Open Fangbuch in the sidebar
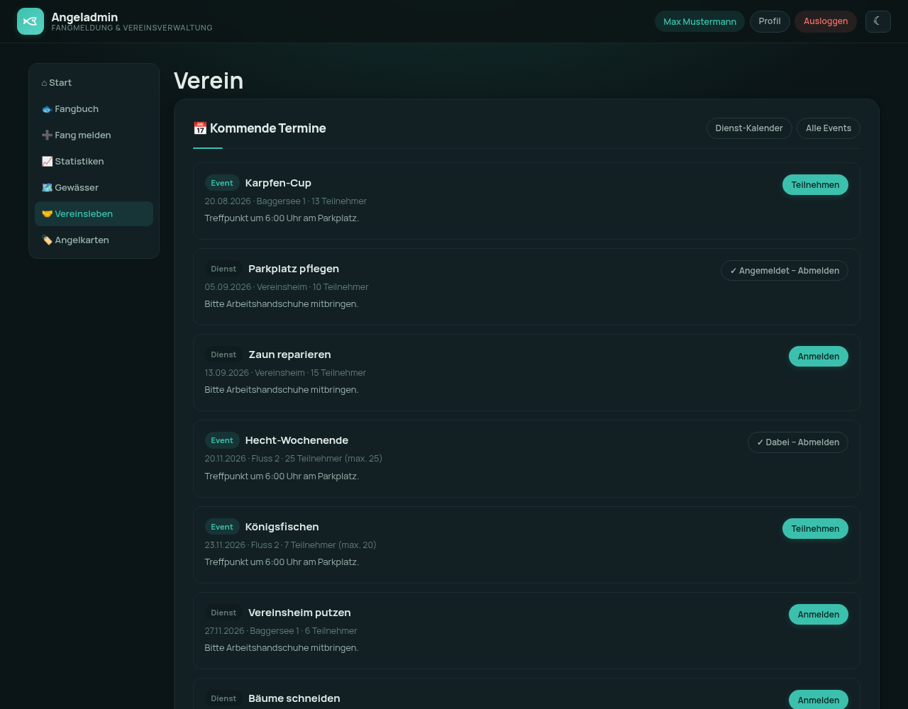This screenshot has height=709, width=908. [x=94, y=109]
